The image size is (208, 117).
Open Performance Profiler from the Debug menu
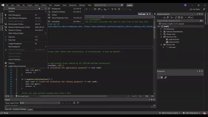point(25,24)
